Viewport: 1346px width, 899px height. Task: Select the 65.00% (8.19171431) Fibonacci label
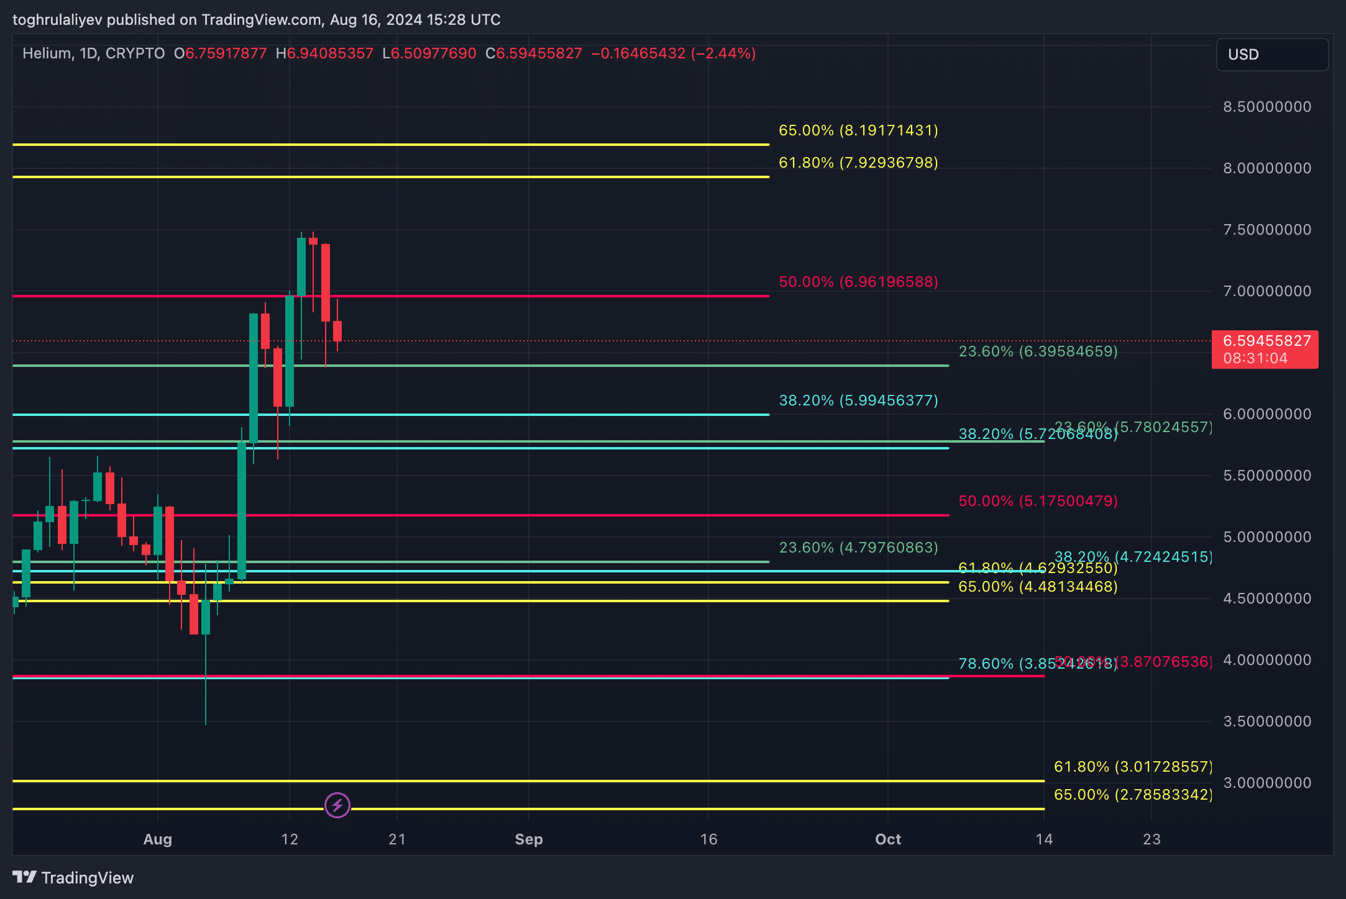[x=858, y=130]
